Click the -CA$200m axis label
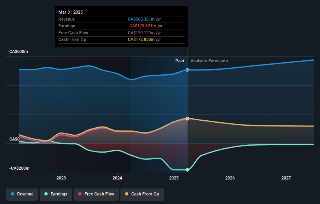320x204 pixels. 19,168
